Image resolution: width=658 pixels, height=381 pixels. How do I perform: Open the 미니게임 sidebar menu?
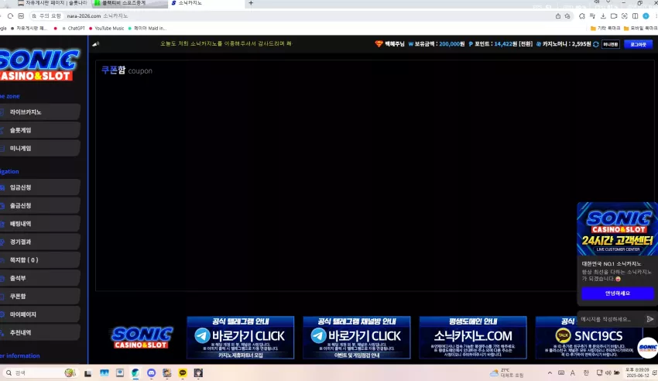(39, 148)
